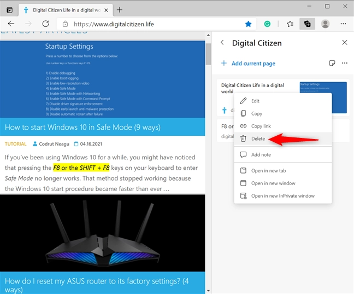Viewport: 354px width, 294px height.
Task: Select Edit in the context menu
Action: (x=283, y=101)
